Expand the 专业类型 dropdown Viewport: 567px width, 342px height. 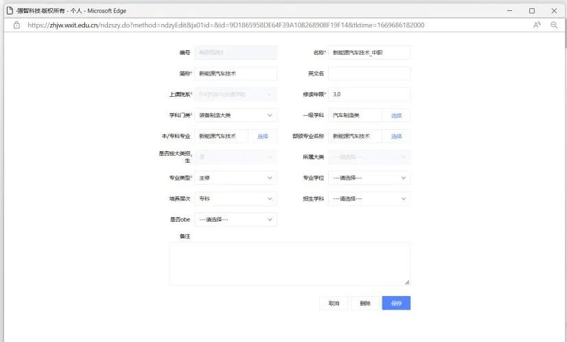[x=235, y=178]
